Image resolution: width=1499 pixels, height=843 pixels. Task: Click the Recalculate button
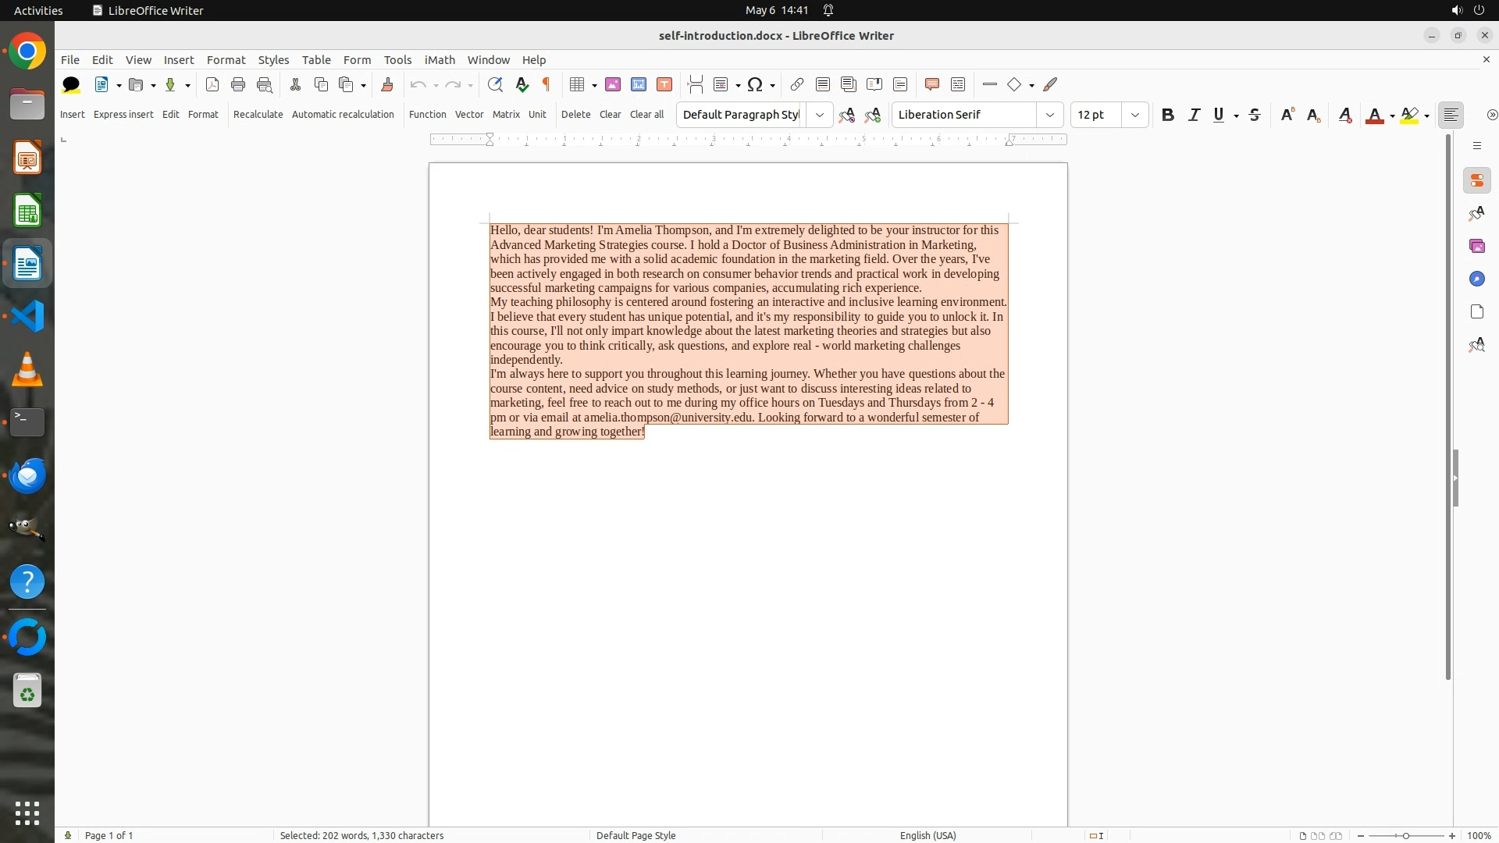(258, 114)
